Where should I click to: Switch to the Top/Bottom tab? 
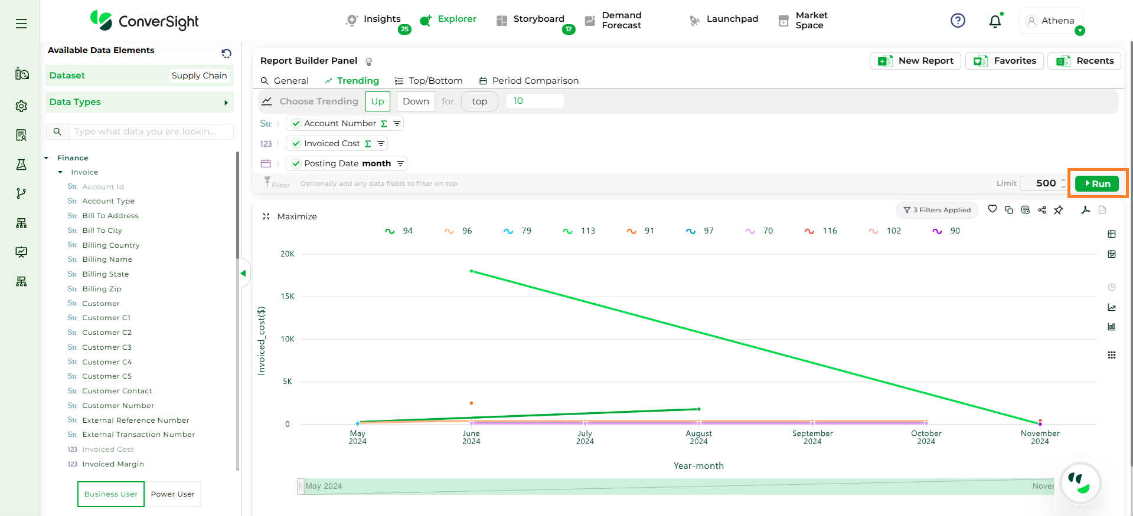429,81
